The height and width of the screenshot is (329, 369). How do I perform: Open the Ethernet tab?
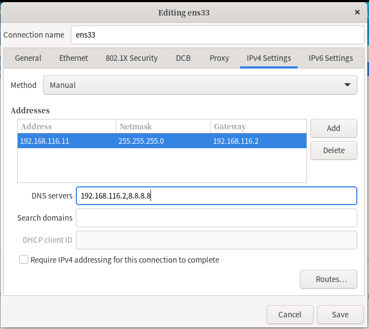tap(74, 58)
